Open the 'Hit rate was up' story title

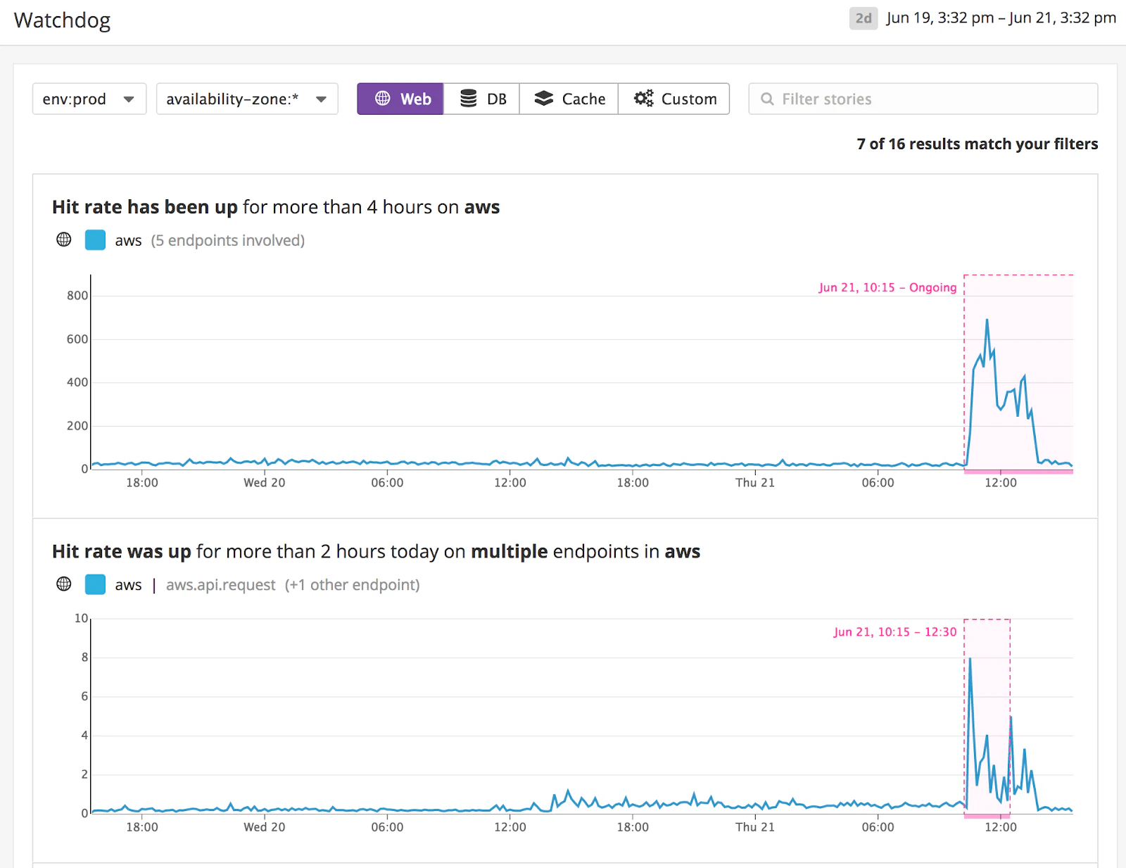click(375, 551)
